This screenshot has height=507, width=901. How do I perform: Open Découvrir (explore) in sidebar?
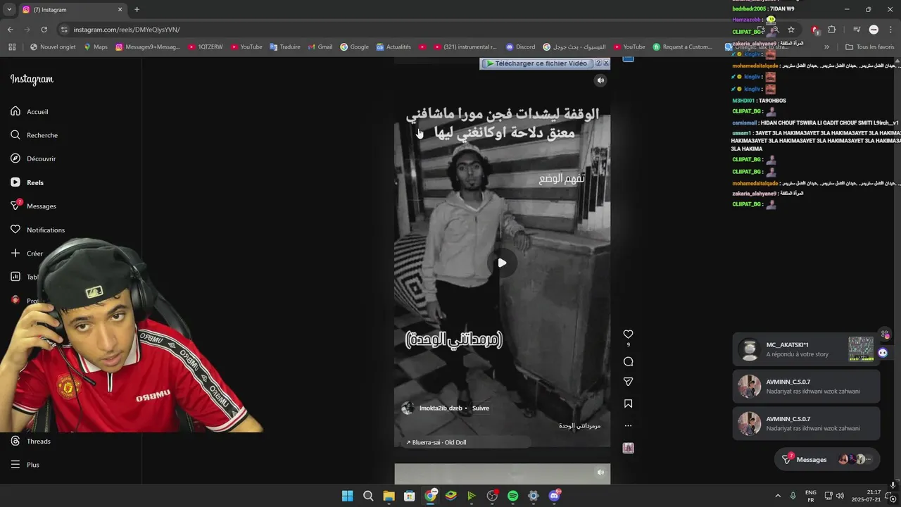tap(33, 158)
